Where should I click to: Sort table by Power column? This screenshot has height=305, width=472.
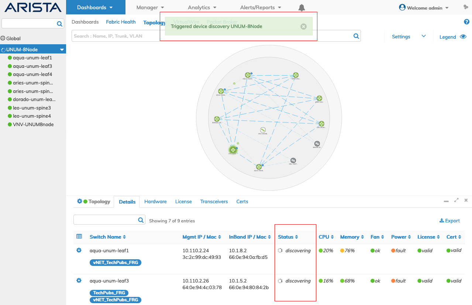401,237
